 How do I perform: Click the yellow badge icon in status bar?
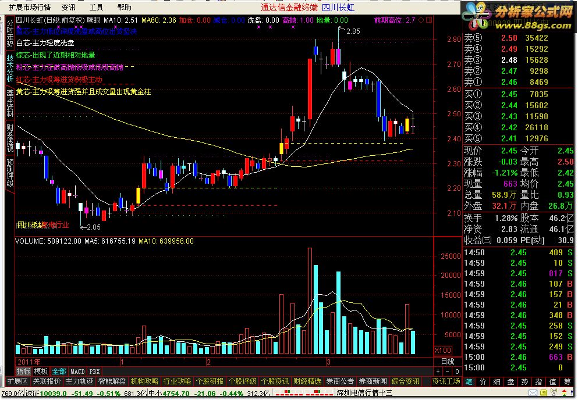coord(544,394)
